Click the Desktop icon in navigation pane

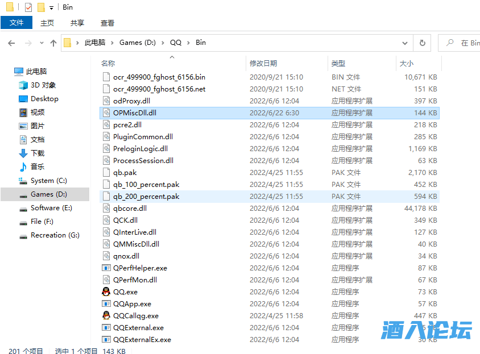coord(23,99)
